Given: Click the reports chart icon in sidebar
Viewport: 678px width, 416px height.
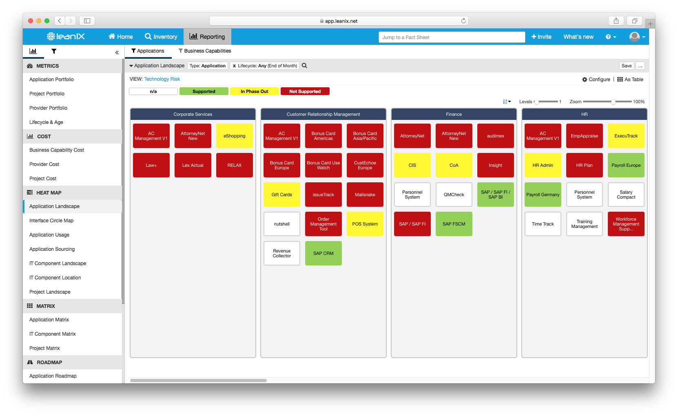Looking at the screenshot, I should (33, 51).
